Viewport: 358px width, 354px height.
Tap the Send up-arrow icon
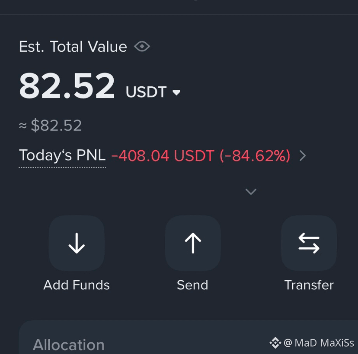point(193,243)
